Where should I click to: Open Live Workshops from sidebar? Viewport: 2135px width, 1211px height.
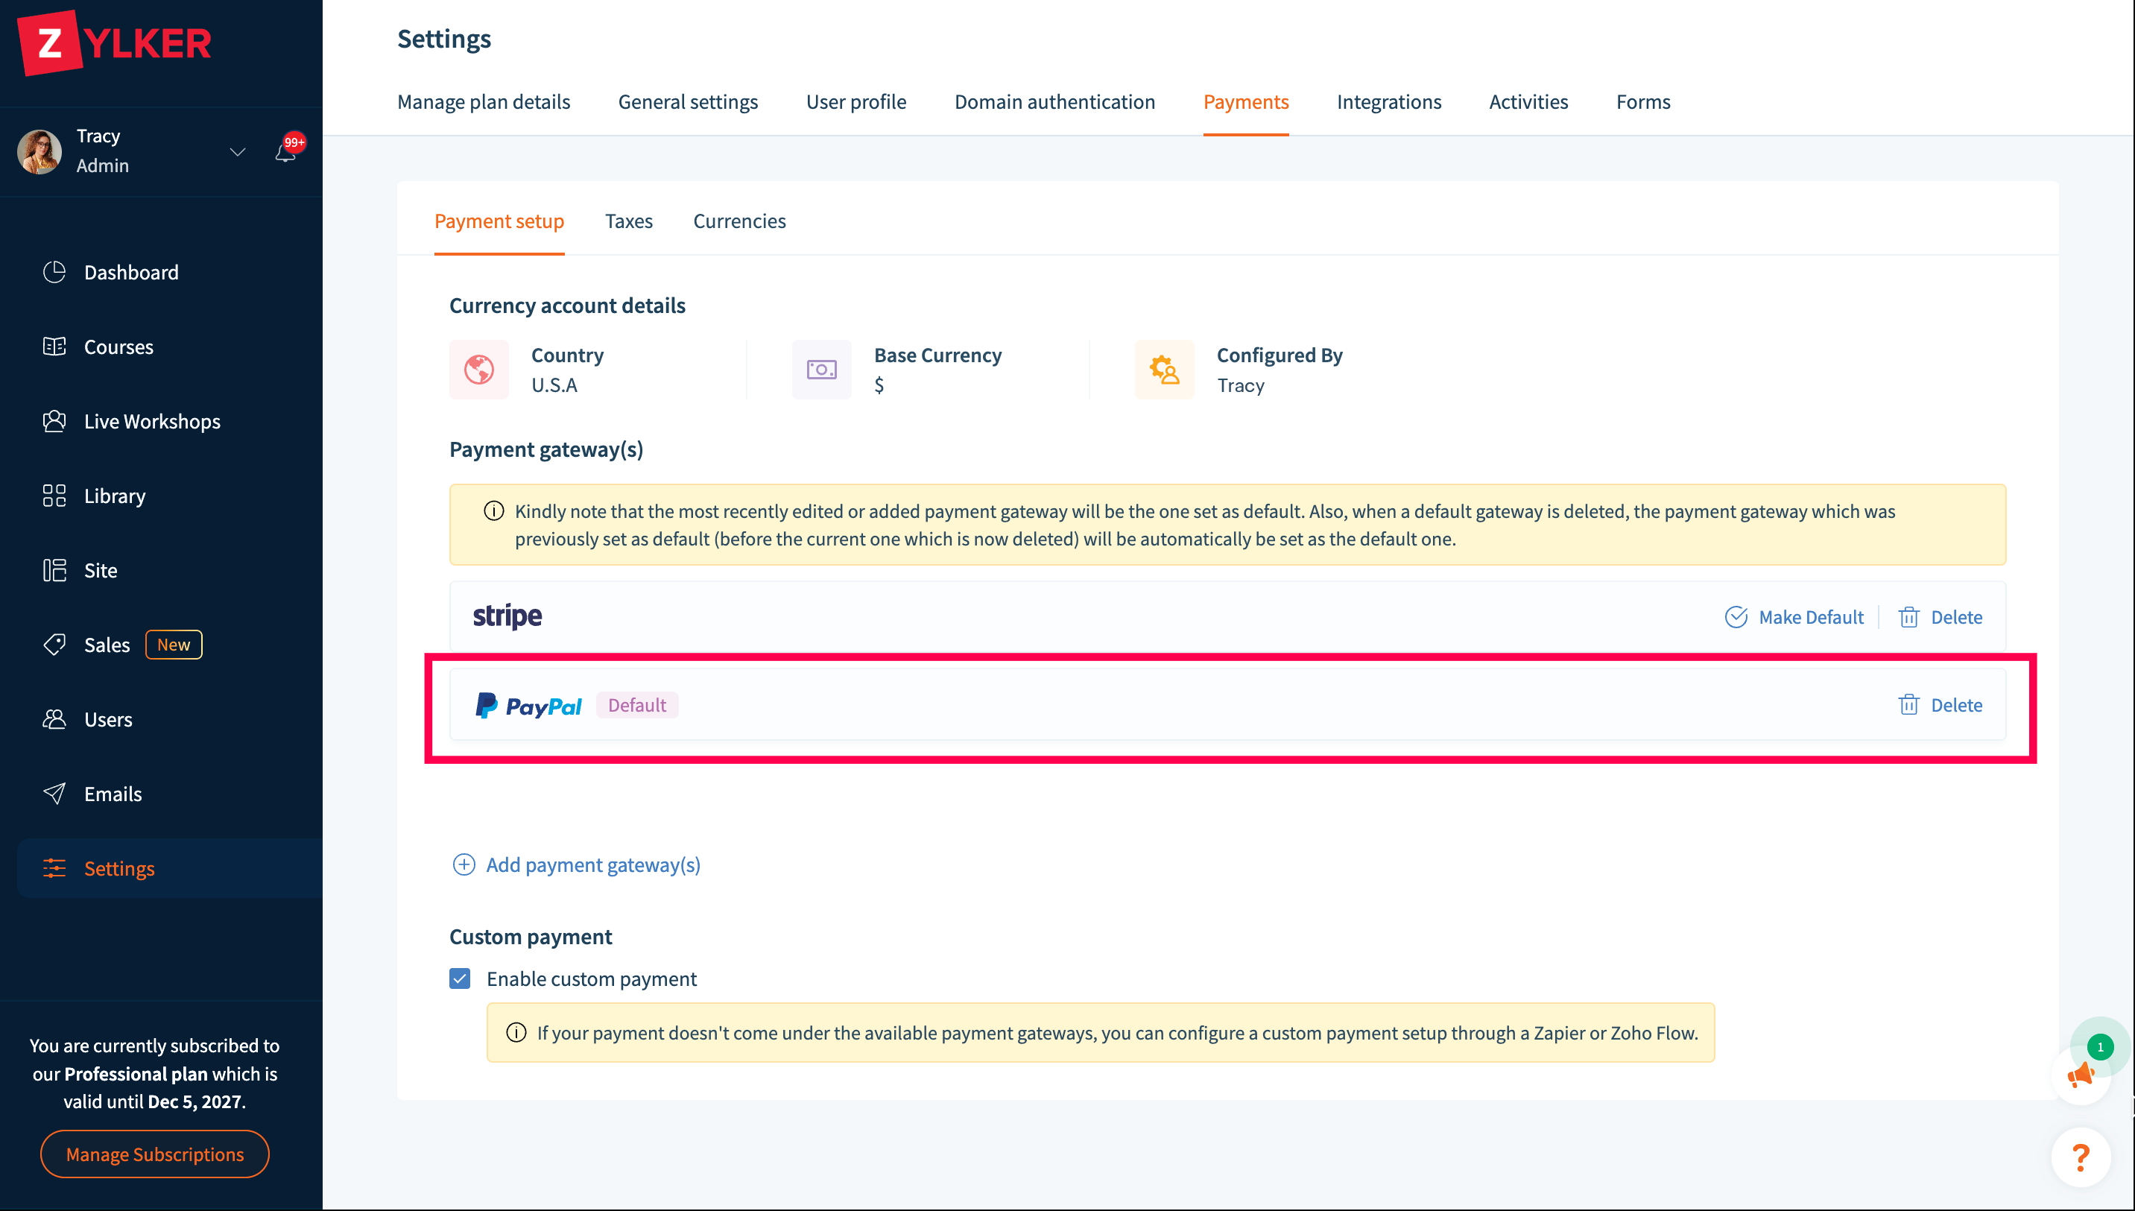151,422
